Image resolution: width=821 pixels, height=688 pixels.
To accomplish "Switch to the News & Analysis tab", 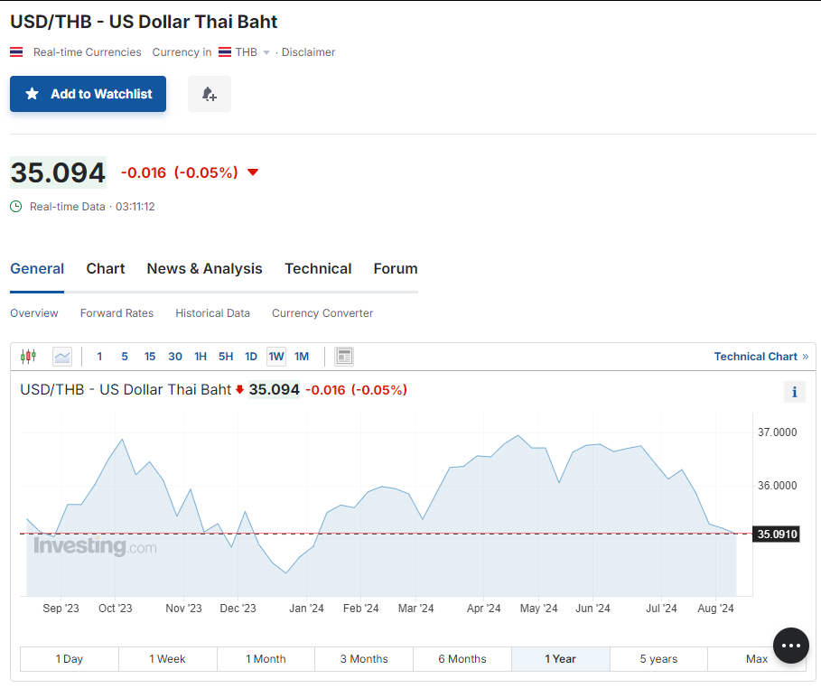I will (204, 269).
